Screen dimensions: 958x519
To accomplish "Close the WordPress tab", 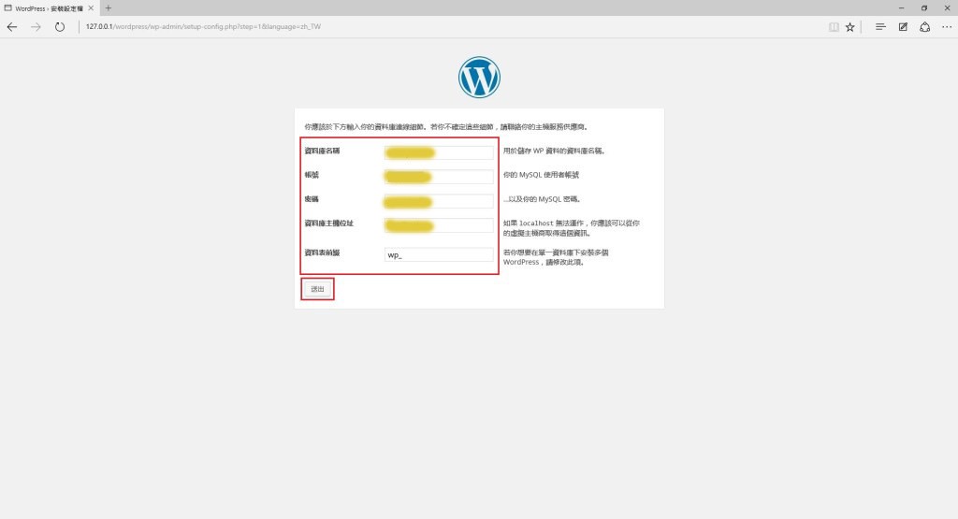I will pos(91,7).
